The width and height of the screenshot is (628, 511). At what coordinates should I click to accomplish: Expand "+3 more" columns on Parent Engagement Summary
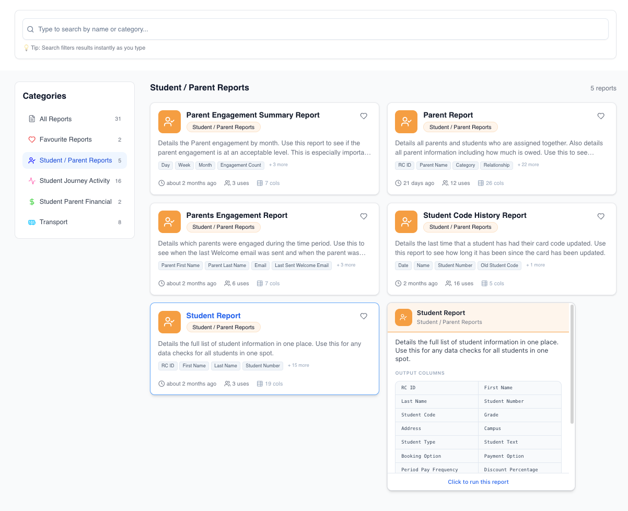278,165
